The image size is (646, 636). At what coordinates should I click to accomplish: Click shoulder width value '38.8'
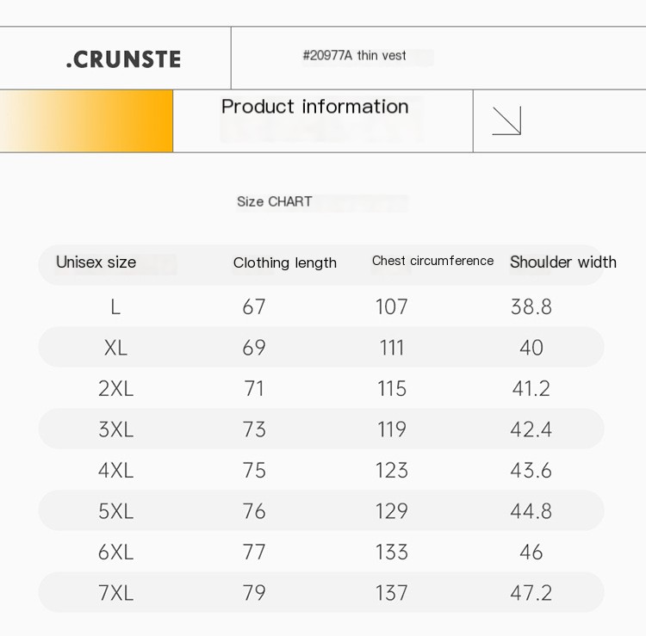tap(531, 306)
